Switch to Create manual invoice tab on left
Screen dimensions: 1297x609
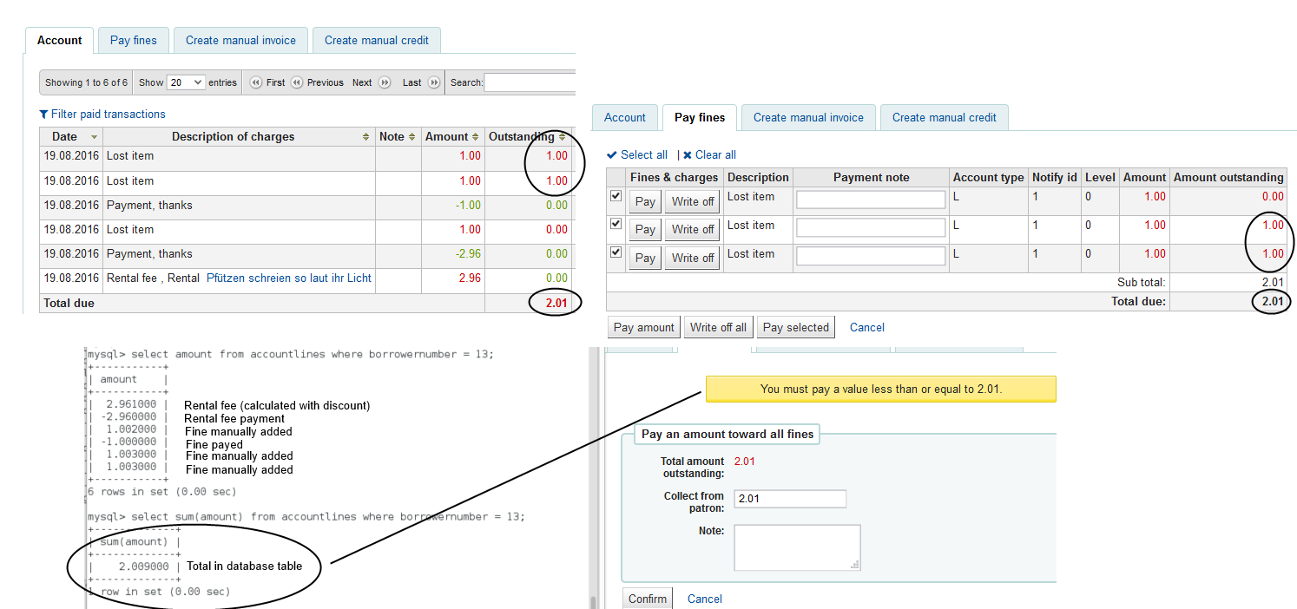pyautogui.click(x=240, y=40)
